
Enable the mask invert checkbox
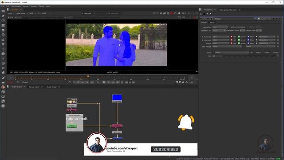coord(263,52)
